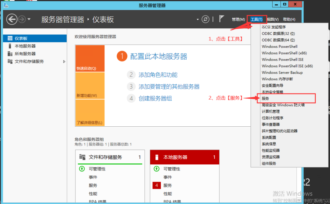The image size is (330, 204).
Task: Click the refresh icon in header
Action: [x=206, y=19]
